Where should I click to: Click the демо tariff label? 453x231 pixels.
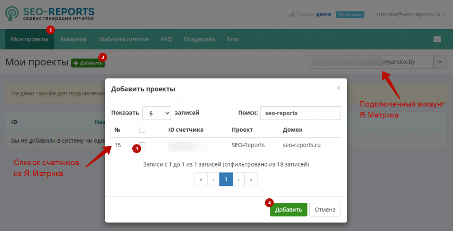click(323, 14)
